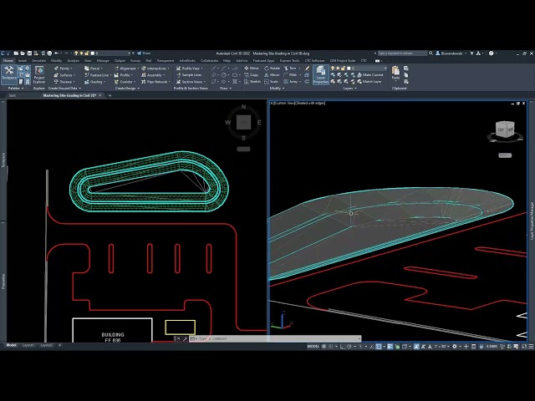Toggle grid display in status bar
Viewport: 535px width, 401px height.
click(x=324, y=347)
